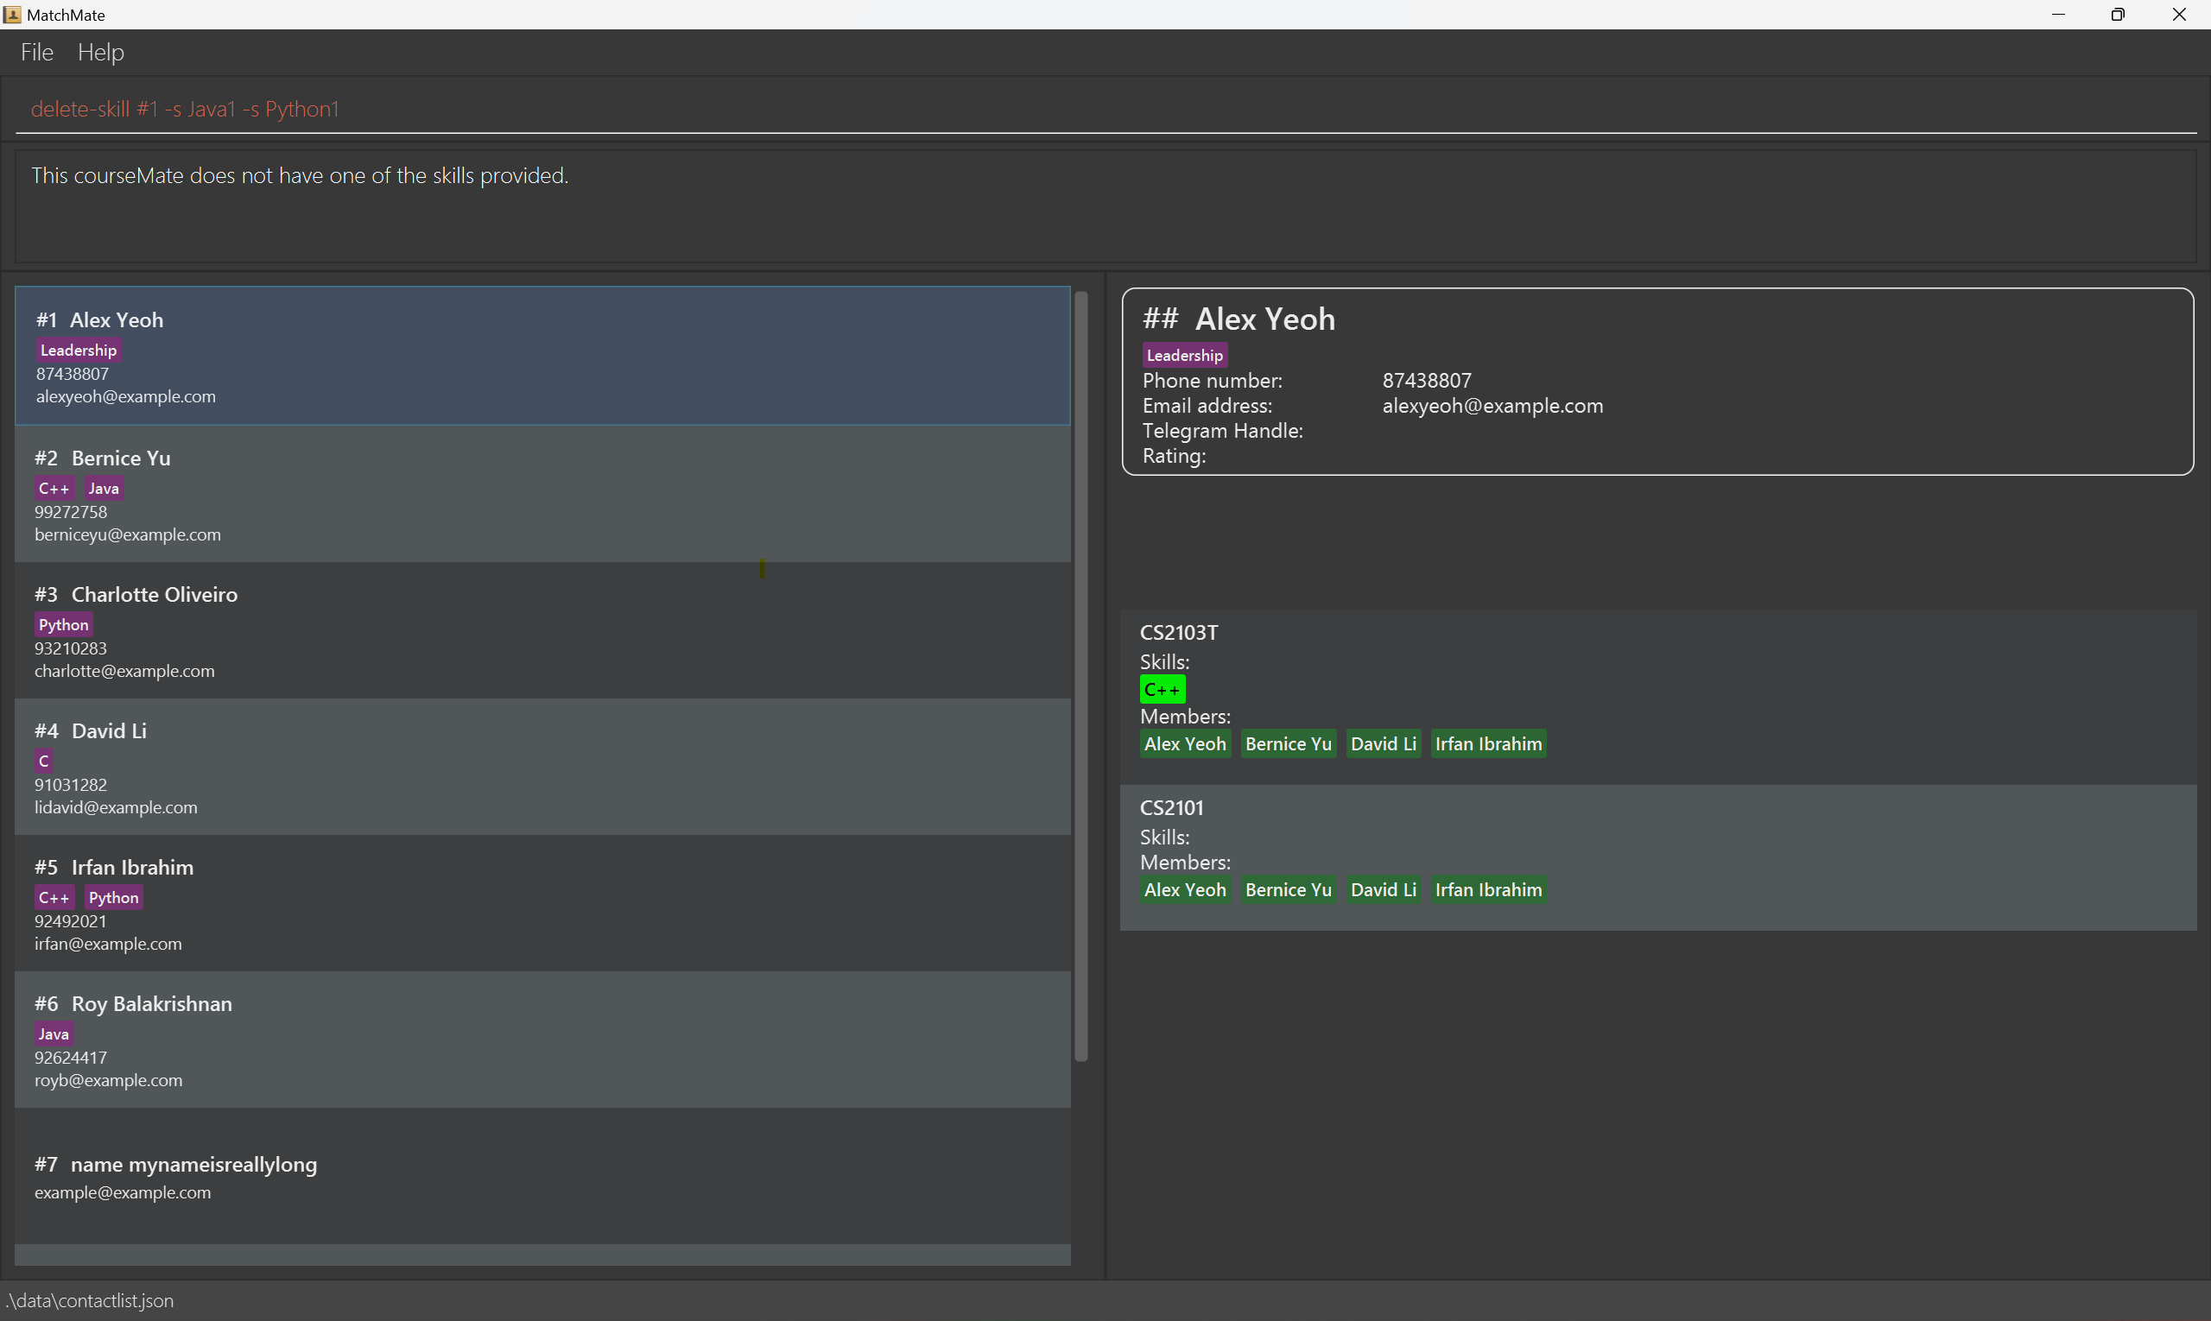Image resolution: width=2211 pixels, height=1321 pixels.
Task: Click the CS2103T group title
Action: (x=1178, y=632)
